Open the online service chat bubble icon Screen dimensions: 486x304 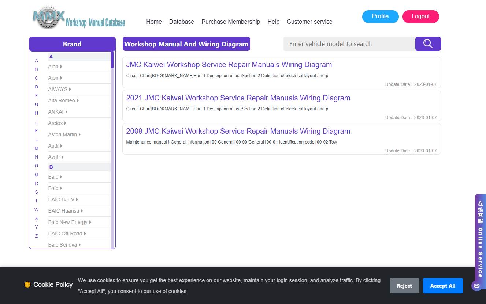click(x=476, y=286)
